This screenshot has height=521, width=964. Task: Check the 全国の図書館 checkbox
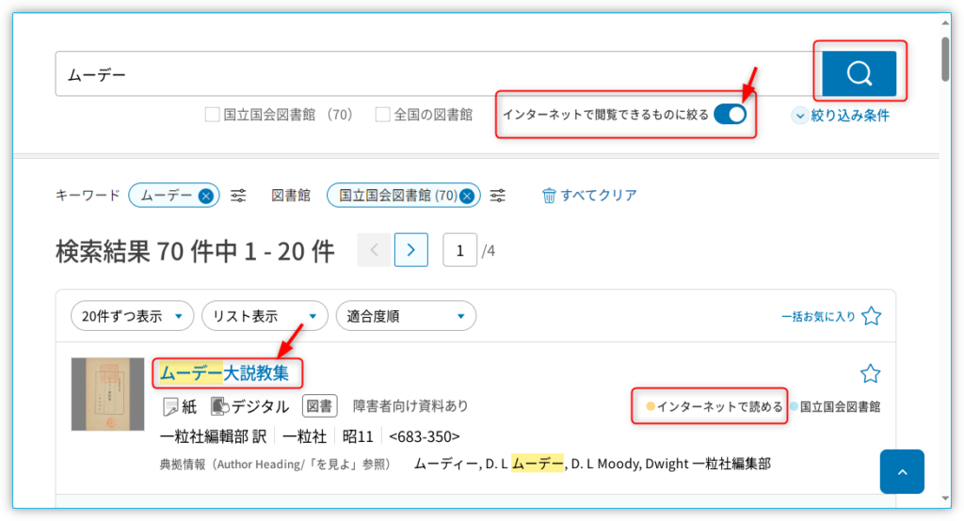point(382,115)
